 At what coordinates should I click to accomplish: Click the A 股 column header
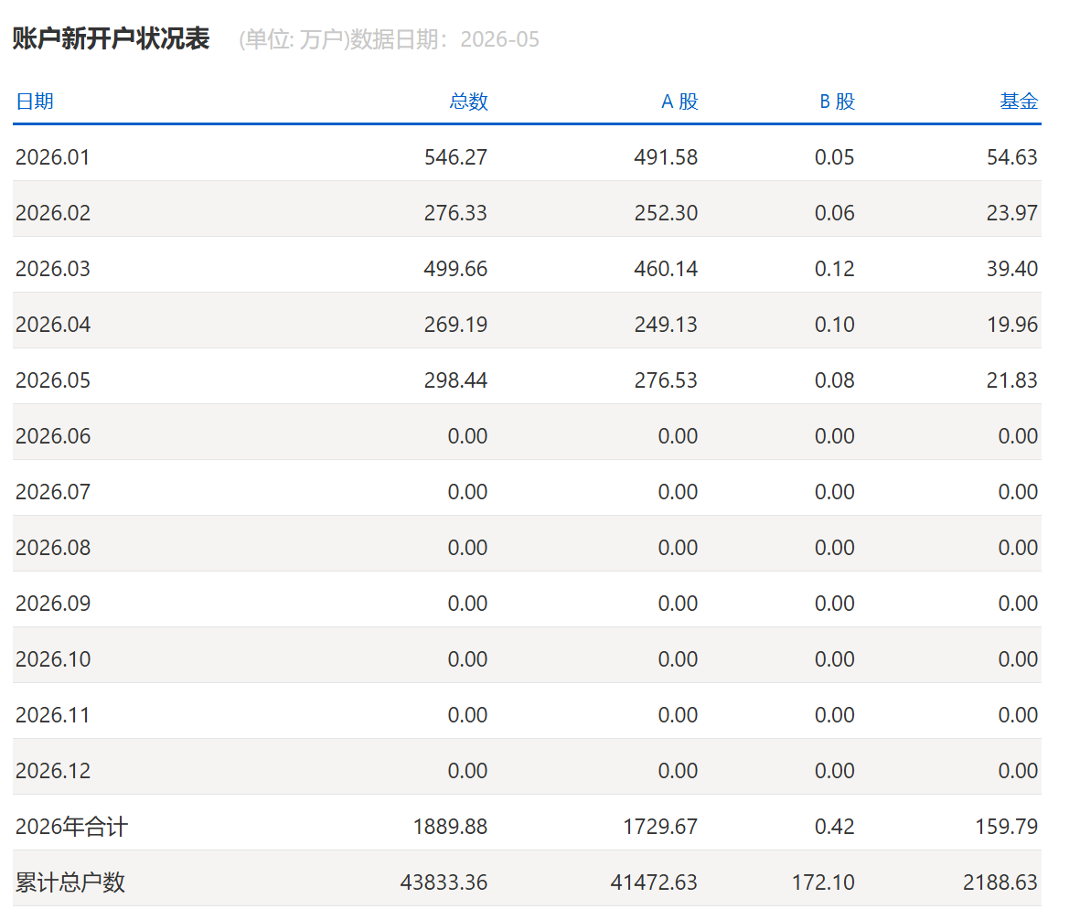679,102
